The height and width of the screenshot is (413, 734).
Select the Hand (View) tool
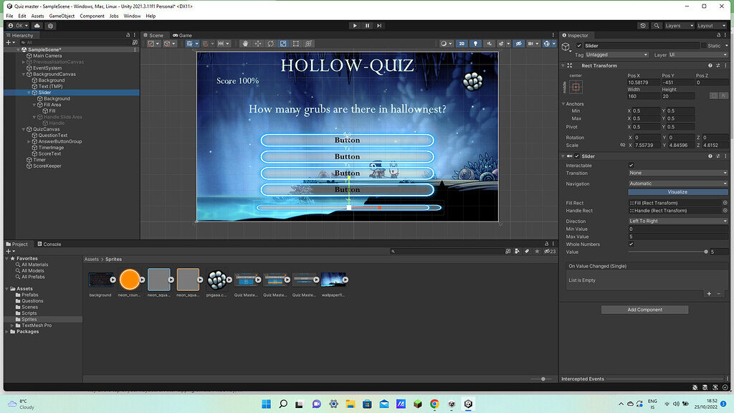pyautogui.click(x=245, y=44)
